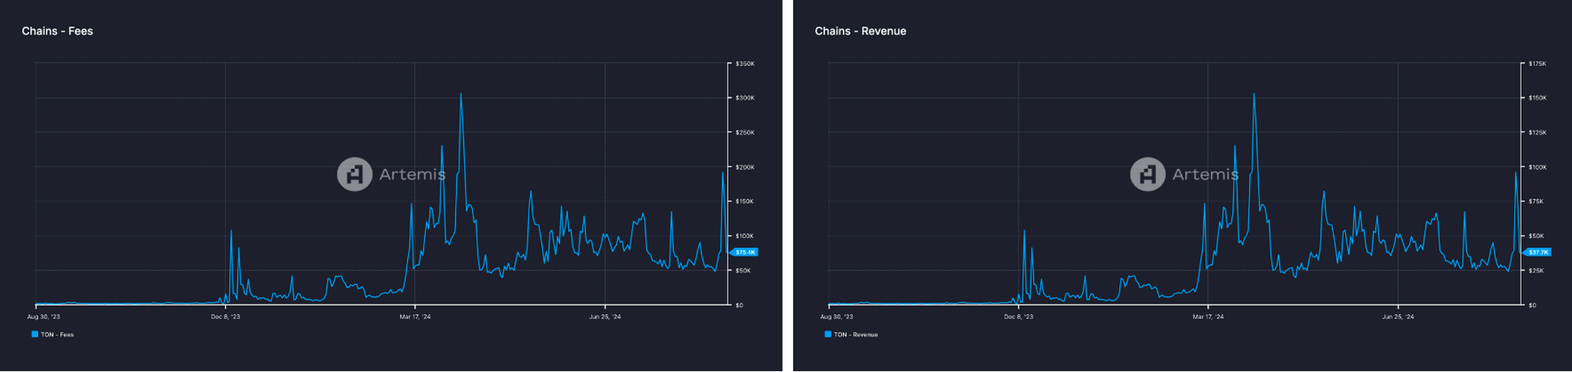1572x372 pixels.
Task: Click the Artemis logo icon in Fees chart
Action: (354, 175)
